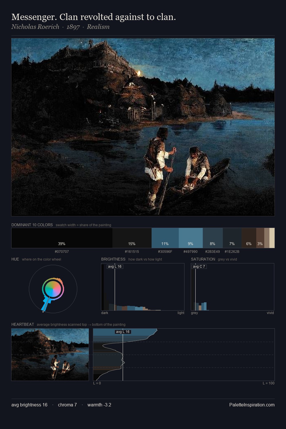Click hex code #1E262B
The image size is (286, 429).
(232, 252)
